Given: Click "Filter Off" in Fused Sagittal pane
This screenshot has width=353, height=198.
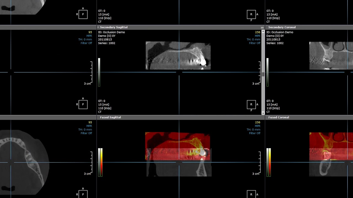Looking at the screenshot, I should coord(255,133).
